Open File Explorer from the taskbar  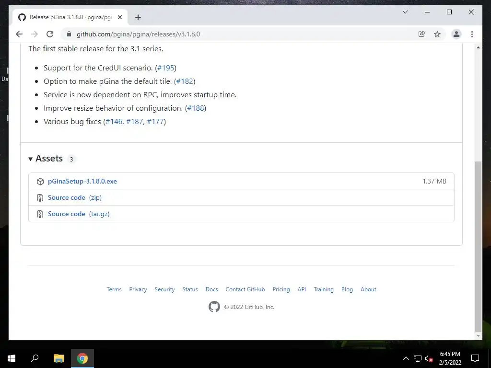pyautogui.click(x=58, y=358)
